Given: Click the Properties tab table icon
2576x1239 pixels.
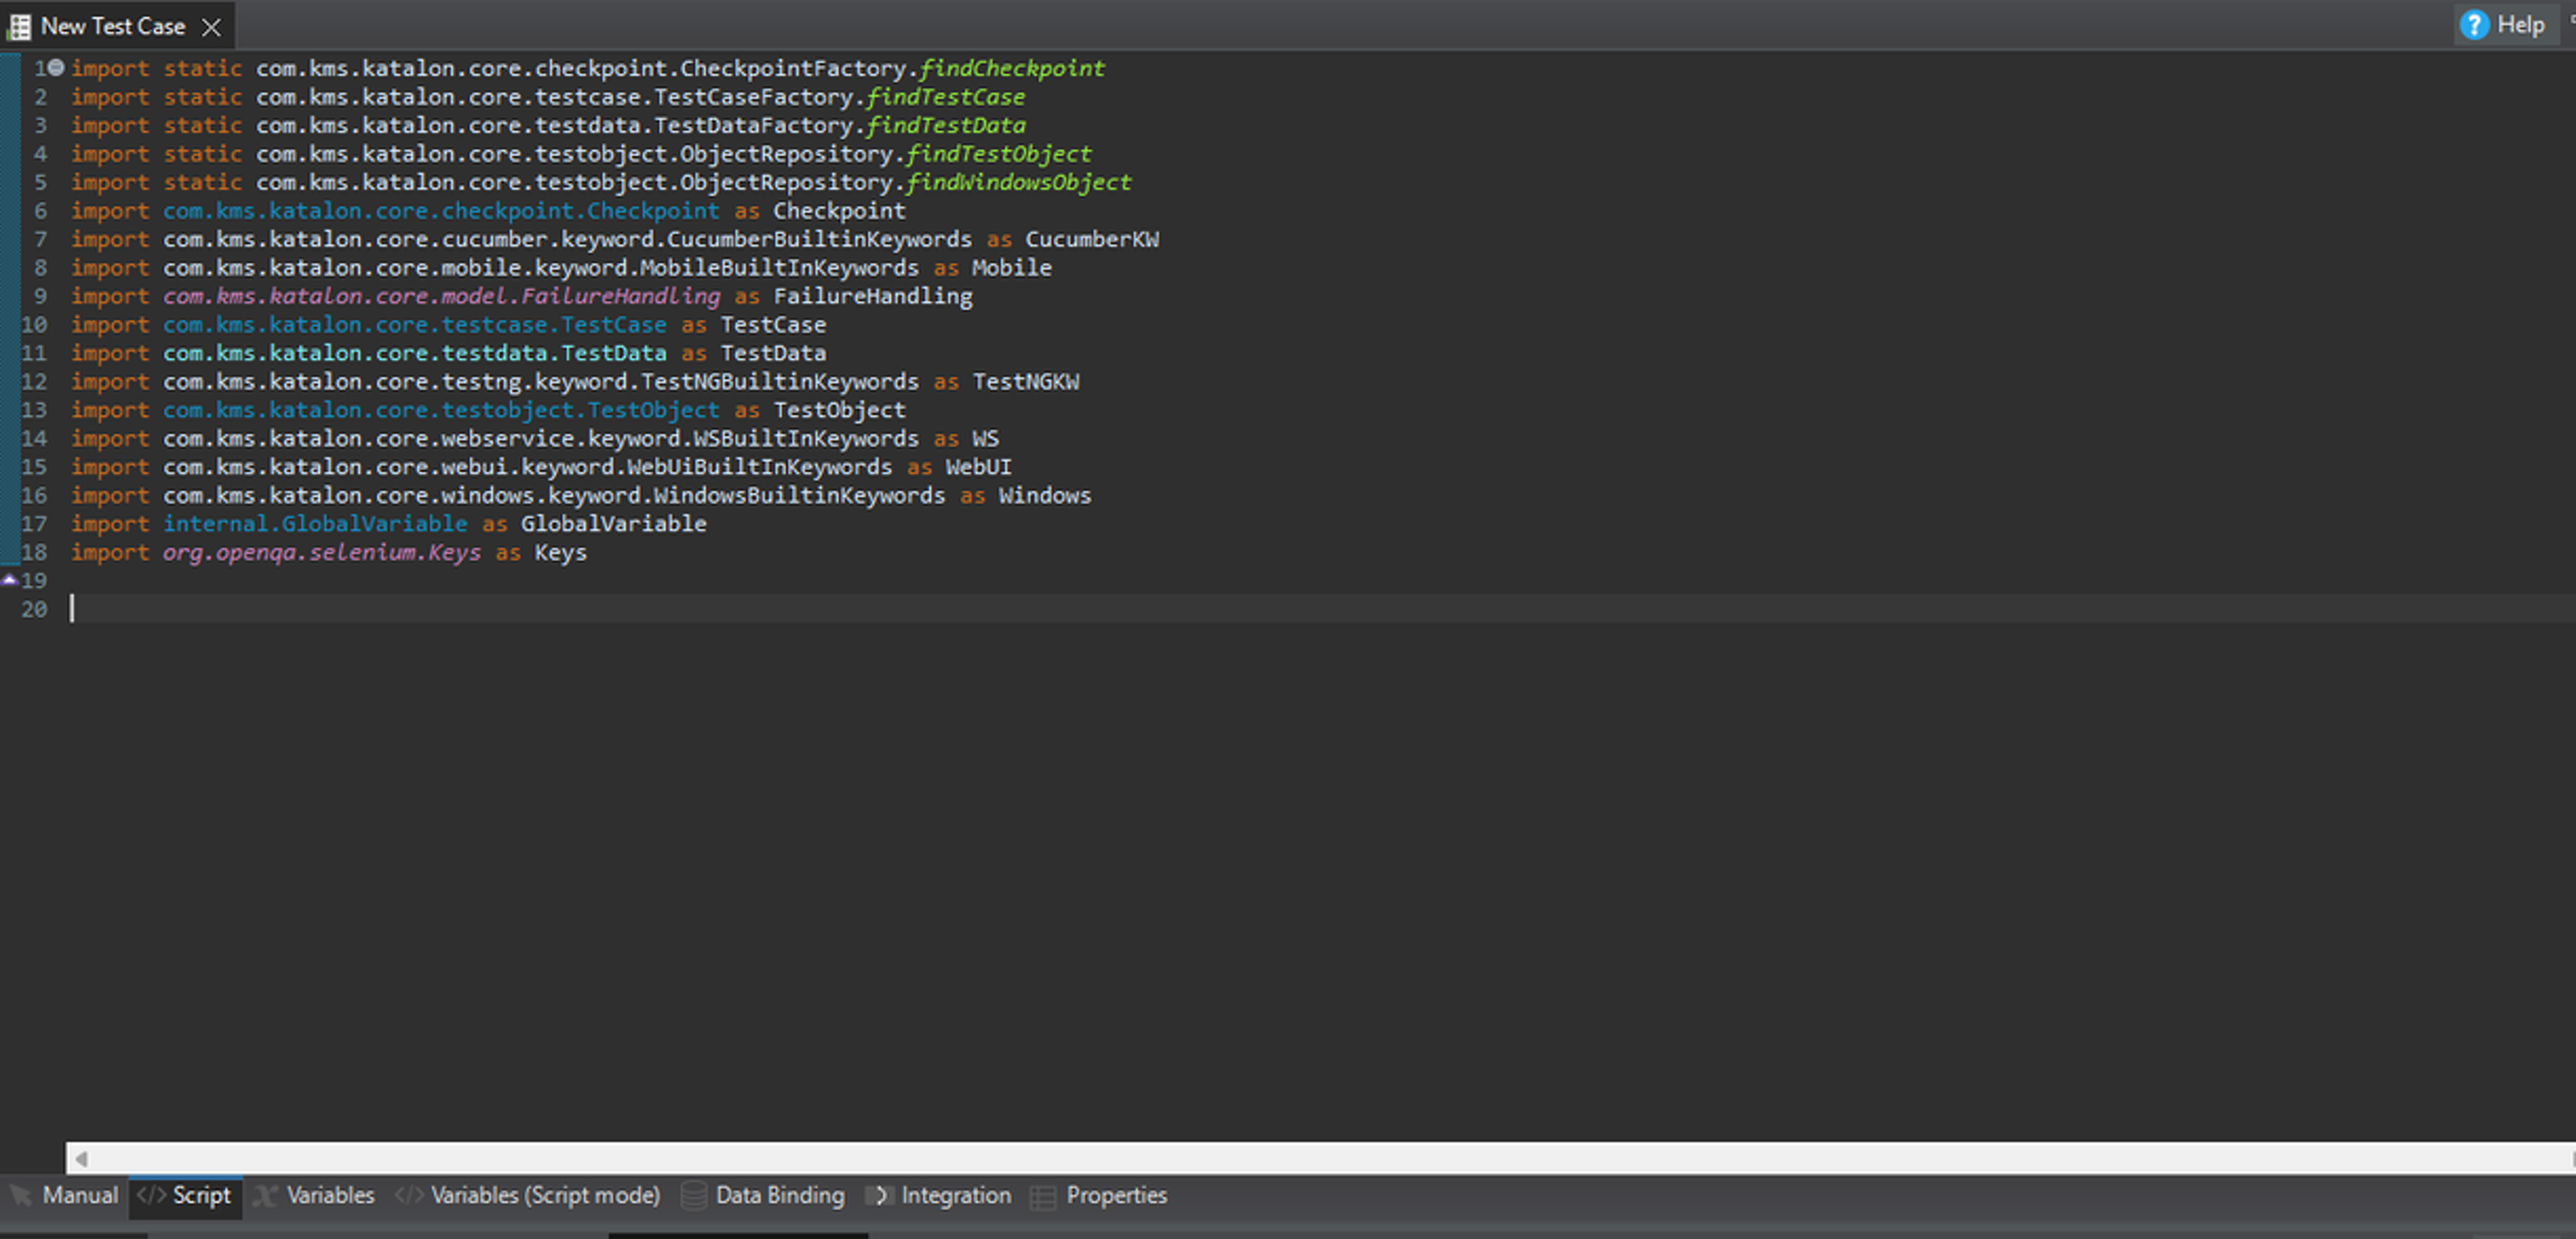Looking at the screenshot, I should coord(1043,1196).
